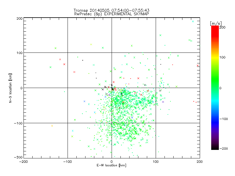This screenshot has width=235, height=176.
Task: Click the colorbar's "−200" bottom label
Action: pyautogui.click(x=224, y=148)
